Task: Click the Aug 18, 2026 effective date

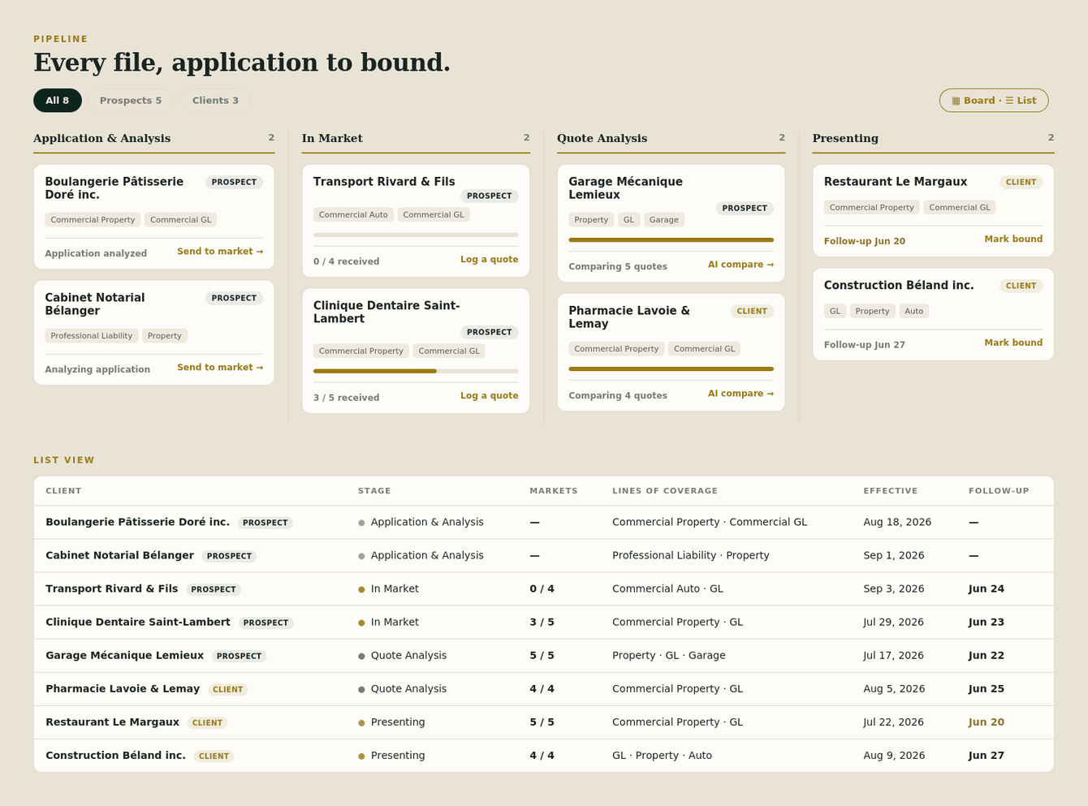Action: (897, 523)
